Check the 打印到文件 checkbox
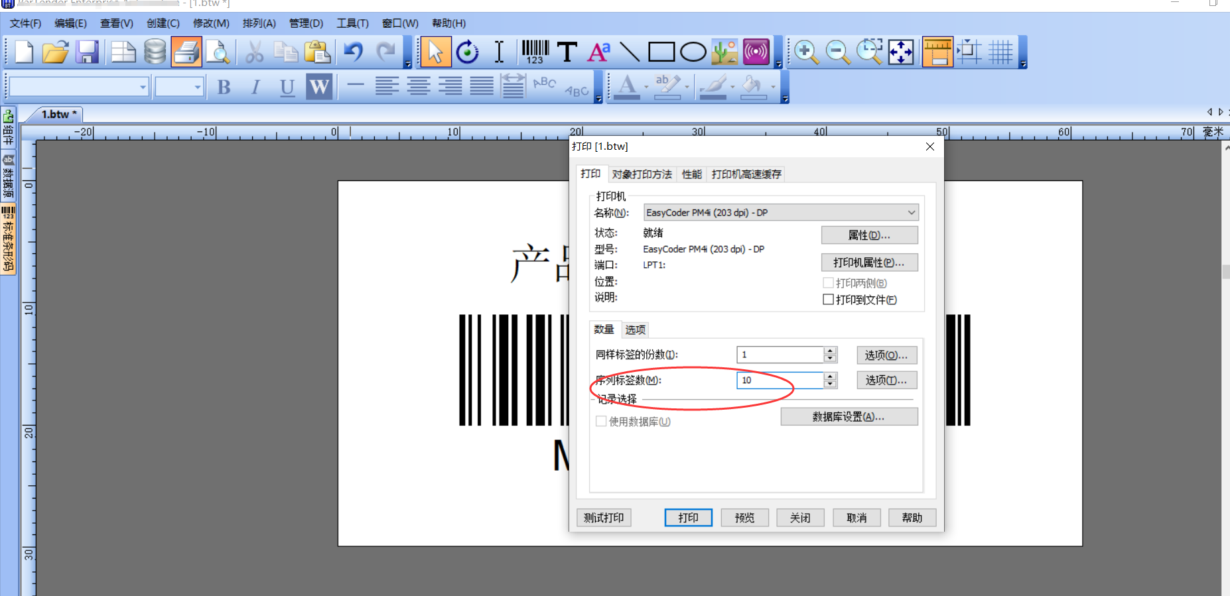The height and width of the screenshot is (596, 1230). 828,300
